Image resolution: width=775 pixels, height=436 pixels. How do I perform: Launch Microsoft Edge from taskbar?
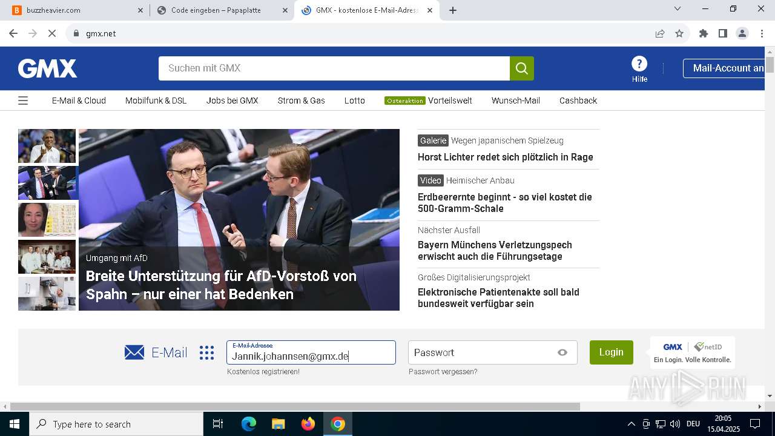click(x=249, y=424)
